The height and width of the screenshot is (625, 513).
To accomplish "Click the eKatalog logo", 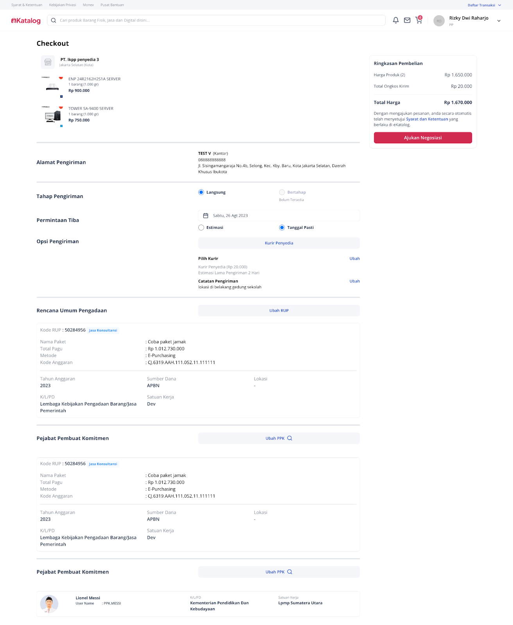I will click(26, 21).
